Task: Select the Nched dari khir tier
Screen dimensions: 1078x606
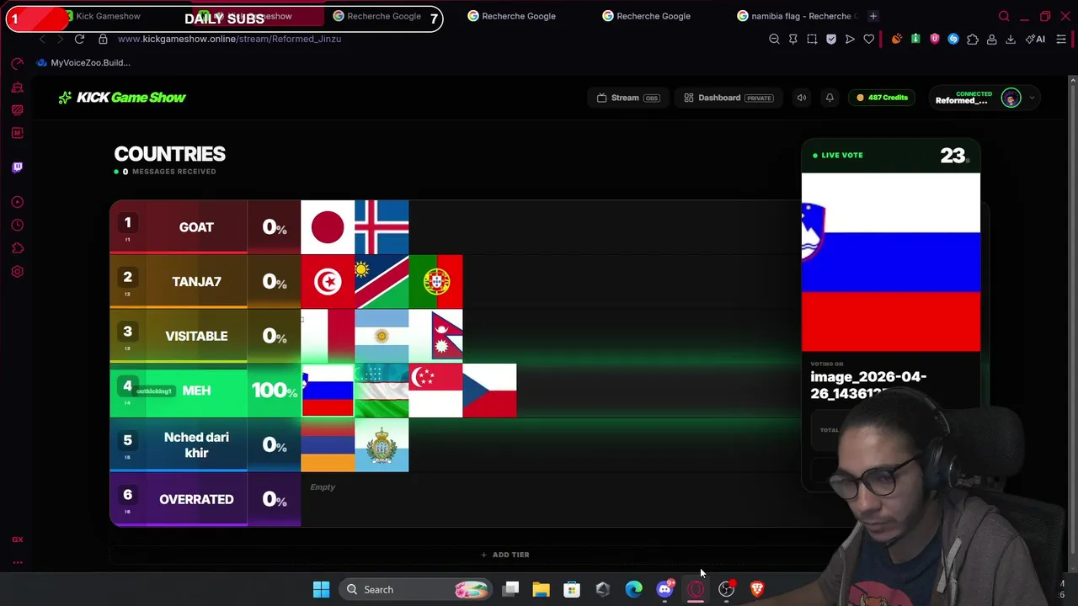Action: click(x=196, y=444)
